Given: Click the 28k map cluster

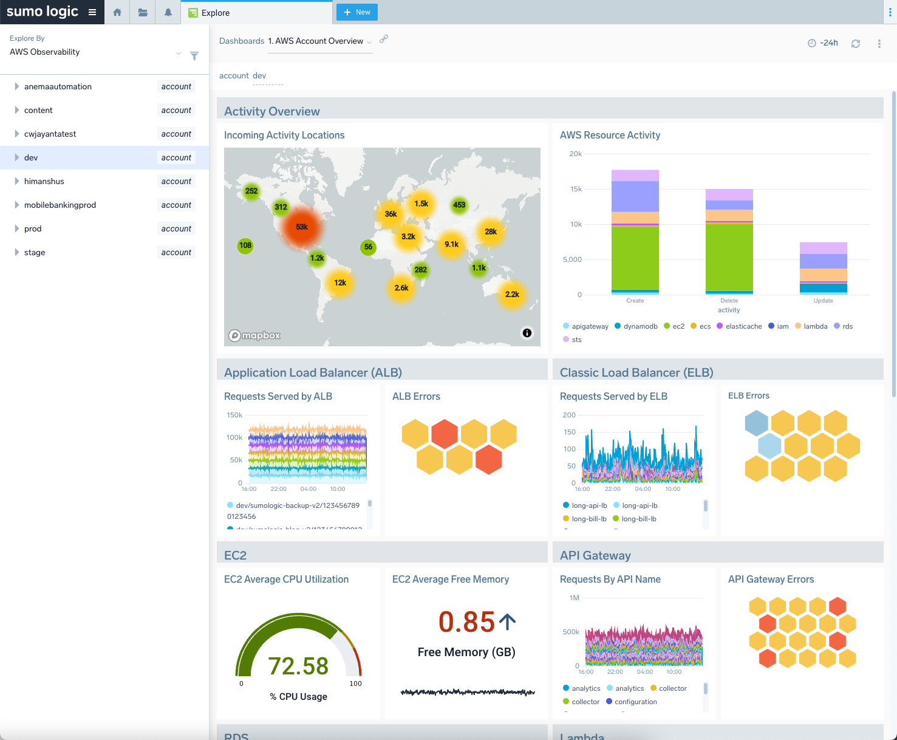Looking at the screenshot, I should click(491, 231).
